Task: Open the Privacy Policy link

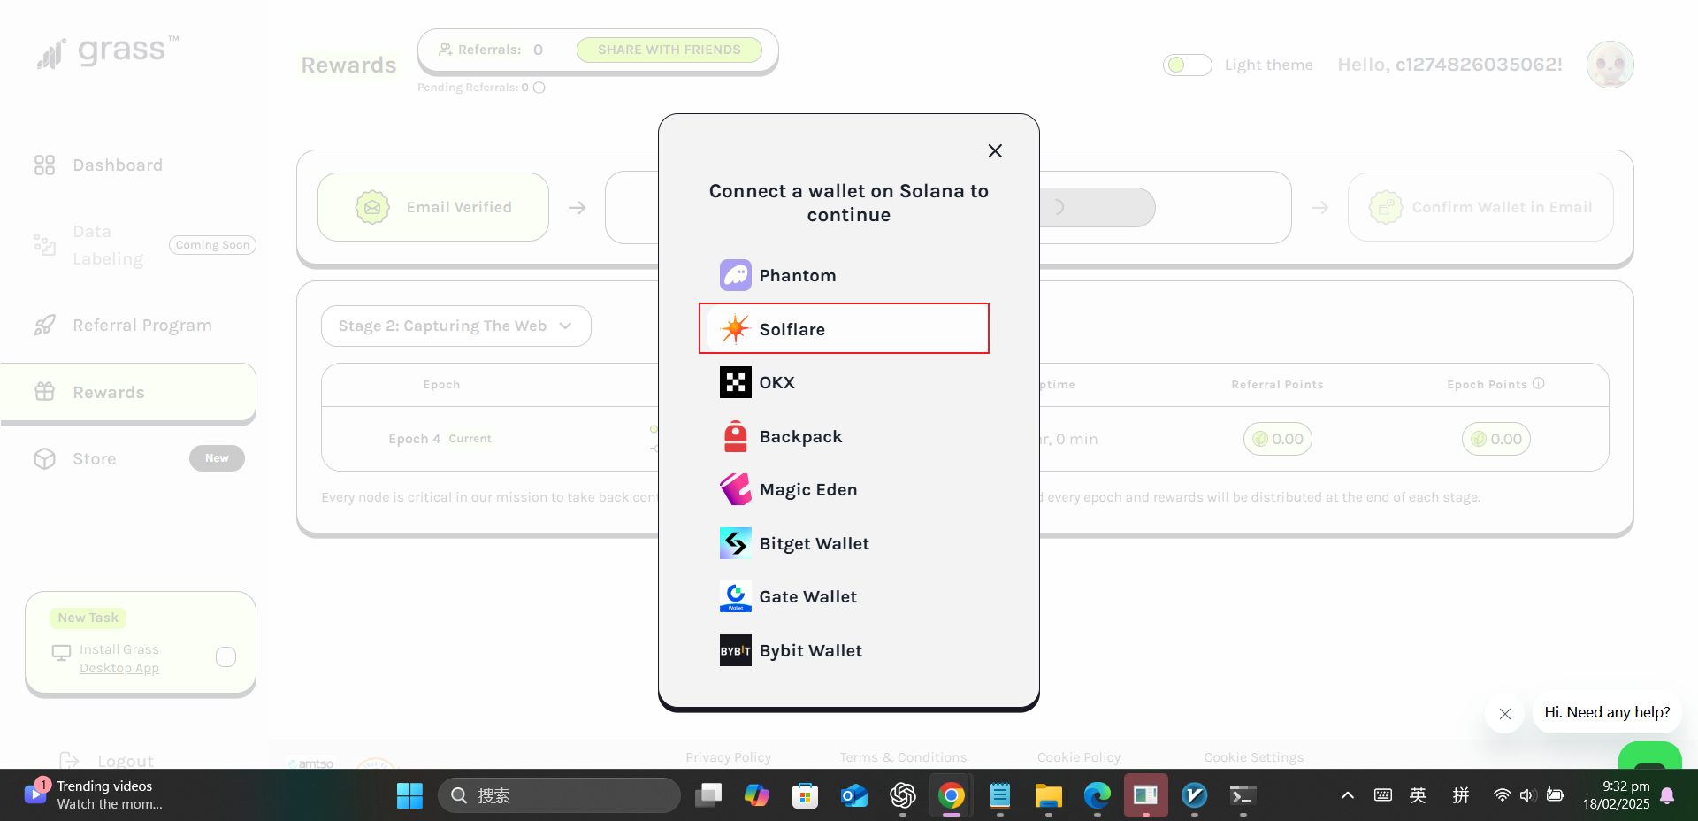Action: pyautogui.click(x=728, y=757)
